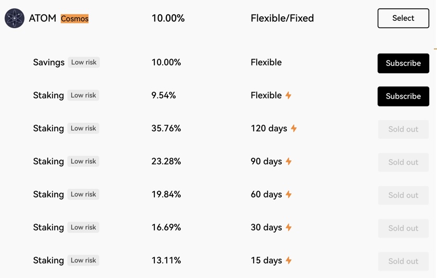Click lightning icon beside Flexible staking
The height and width of the screenshot is (278, 437).
coord(288,96)
